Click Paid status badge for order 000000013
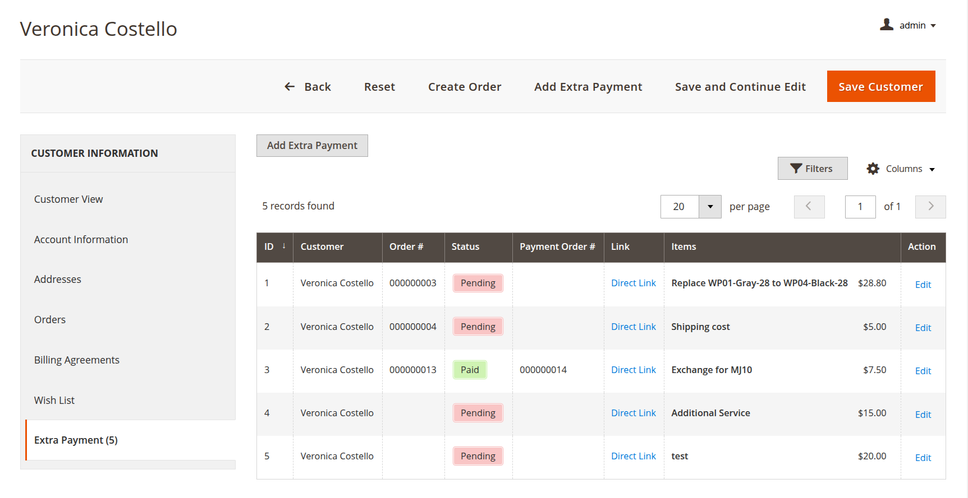The width and height of the screenshot is (968, 498). pos(470,370)
